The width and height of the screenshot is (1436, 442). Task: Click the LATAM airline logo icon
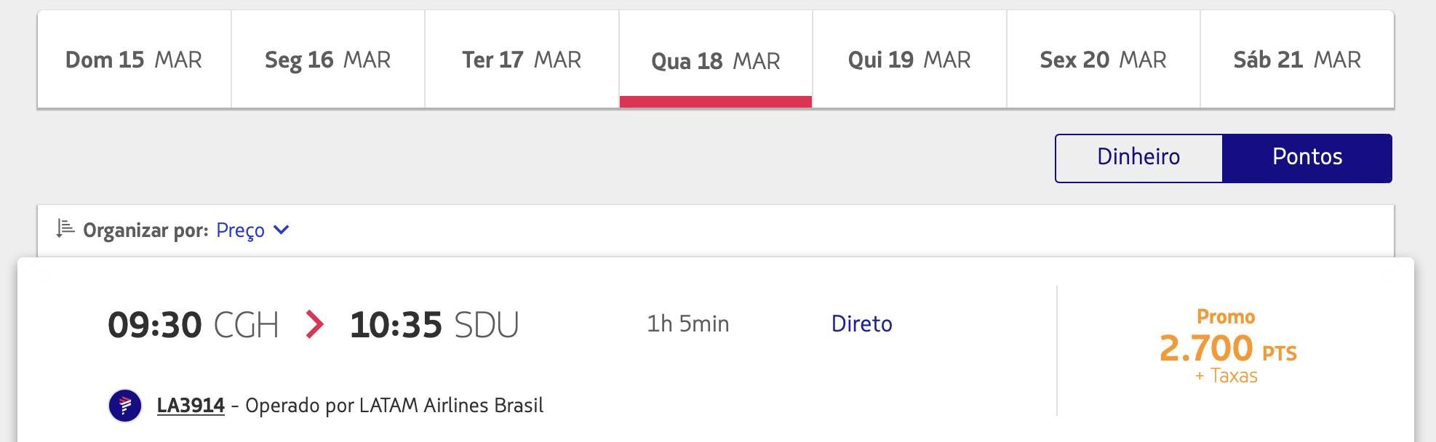pyautogui.click(x=125, y=406)
